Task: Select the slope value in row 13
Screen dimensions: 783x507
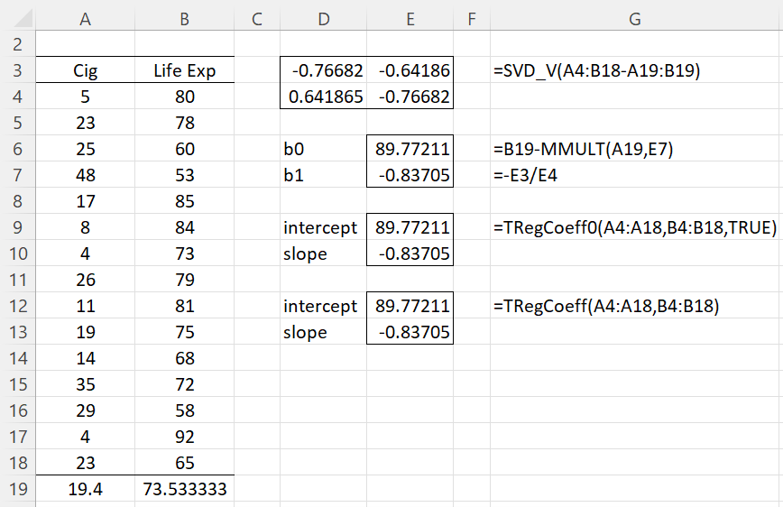Action: (x=410, y=332)
